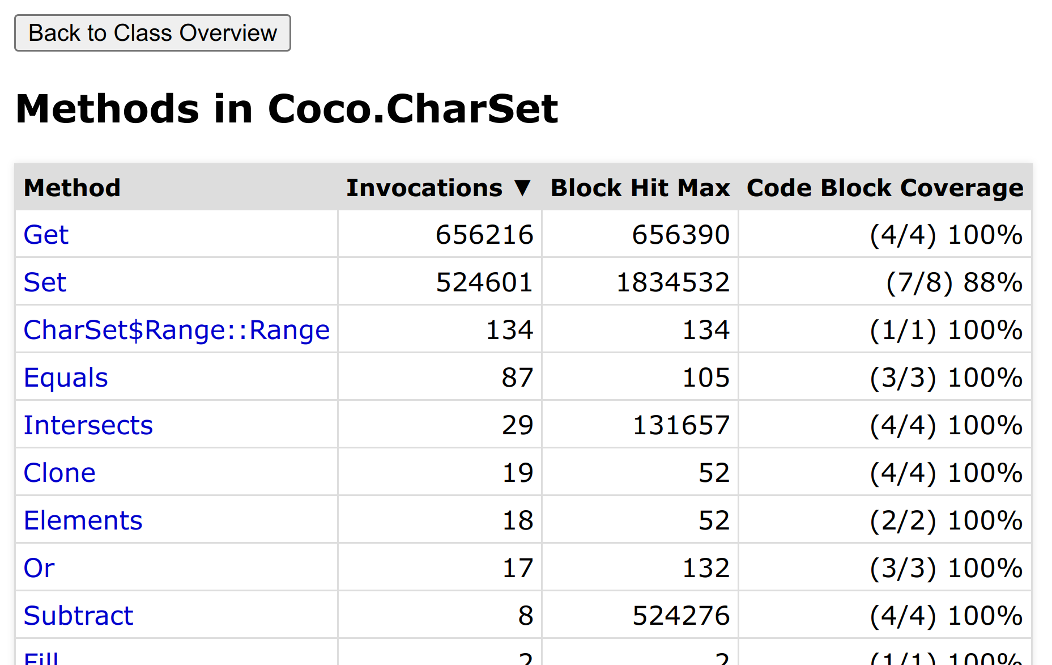Screen dimensions: 1052x665
Task: Select the Elements row coverage (2/2) 100%
Action: (x=946, y=520)
